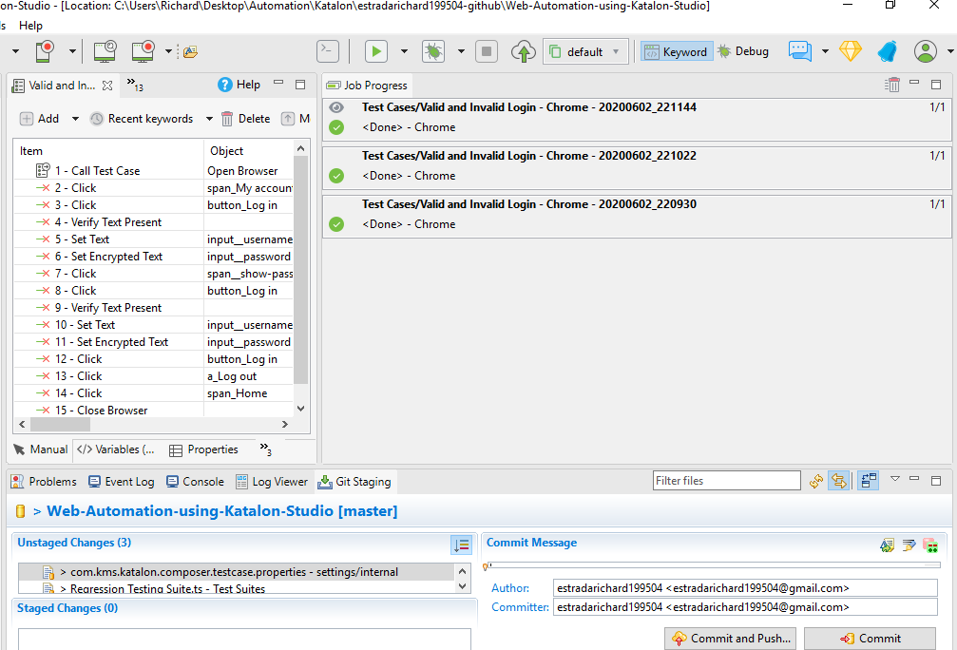Expand the Run button dropdown arrow

tap(404, 51)
